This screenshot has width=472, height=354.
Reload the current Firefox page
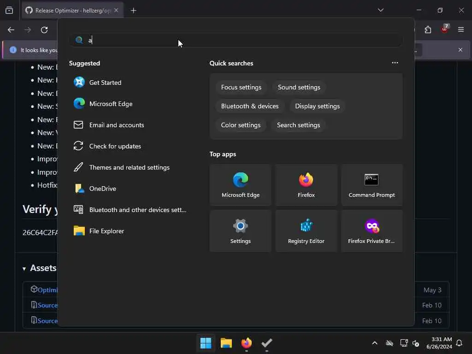[x=44, y=30]
